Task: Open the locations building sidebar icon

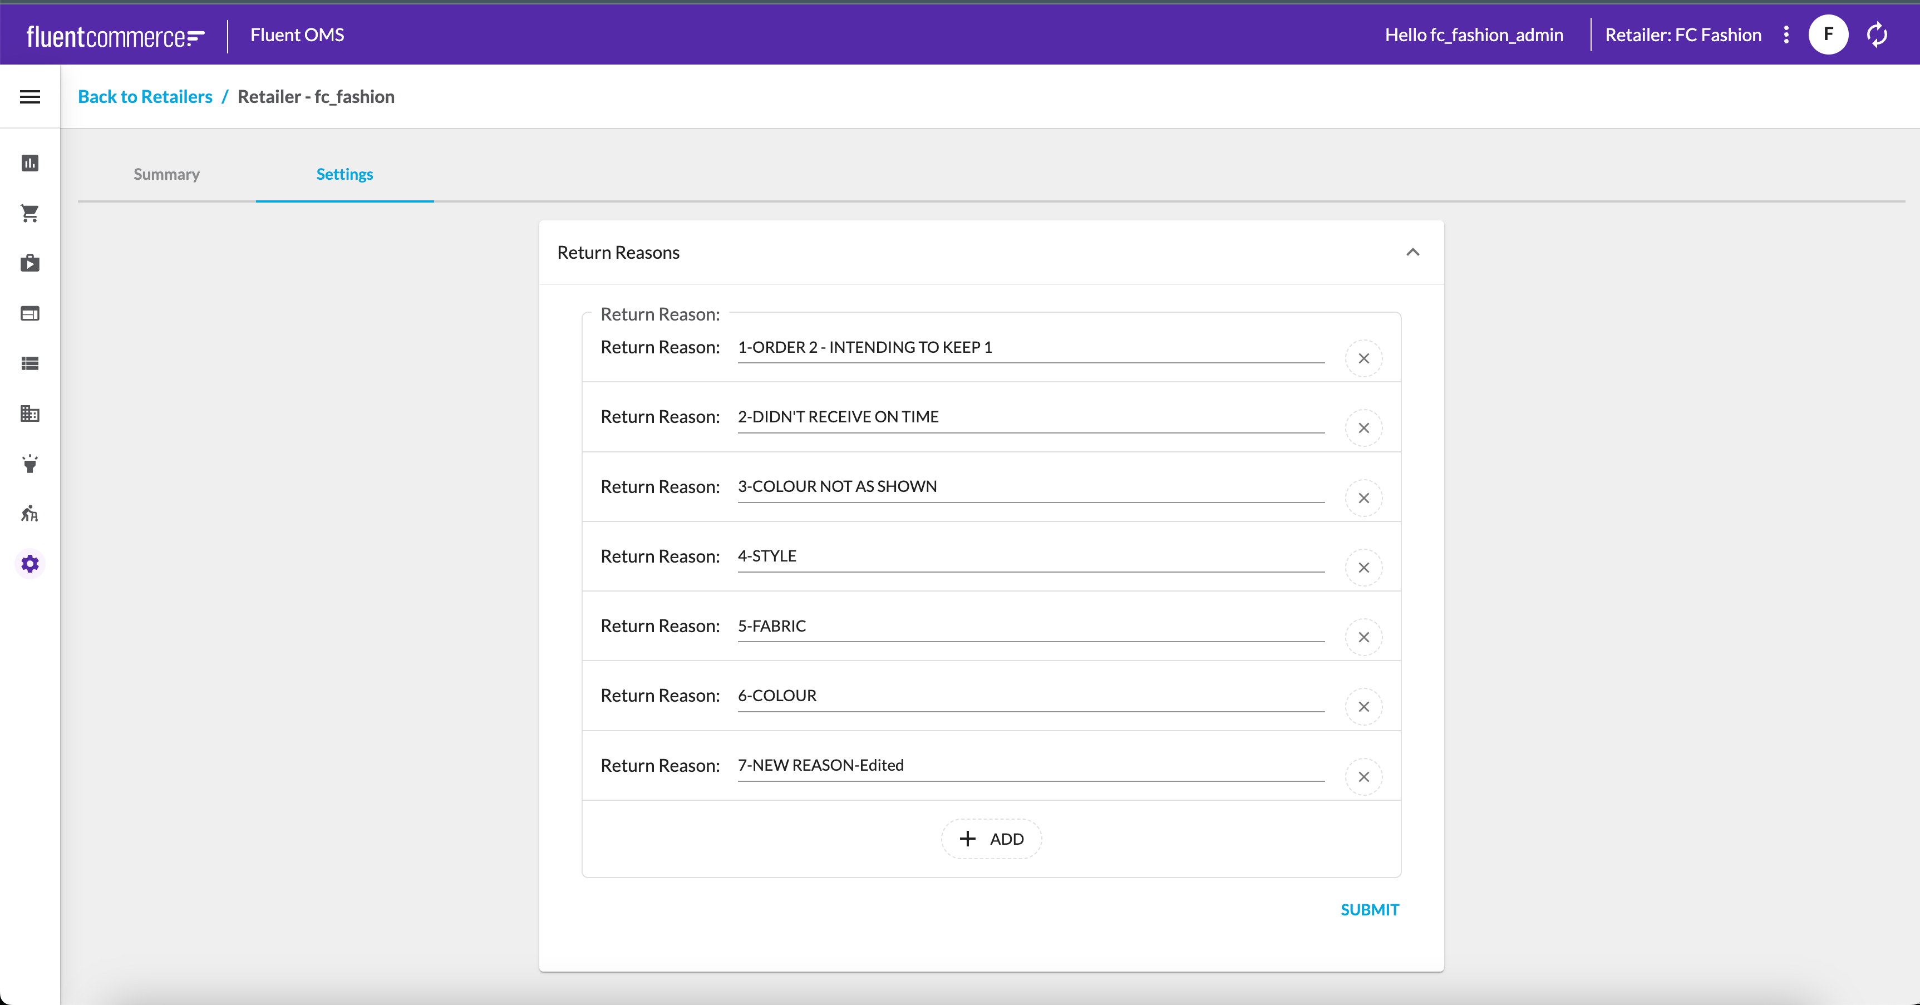Action: pos(30,414)
